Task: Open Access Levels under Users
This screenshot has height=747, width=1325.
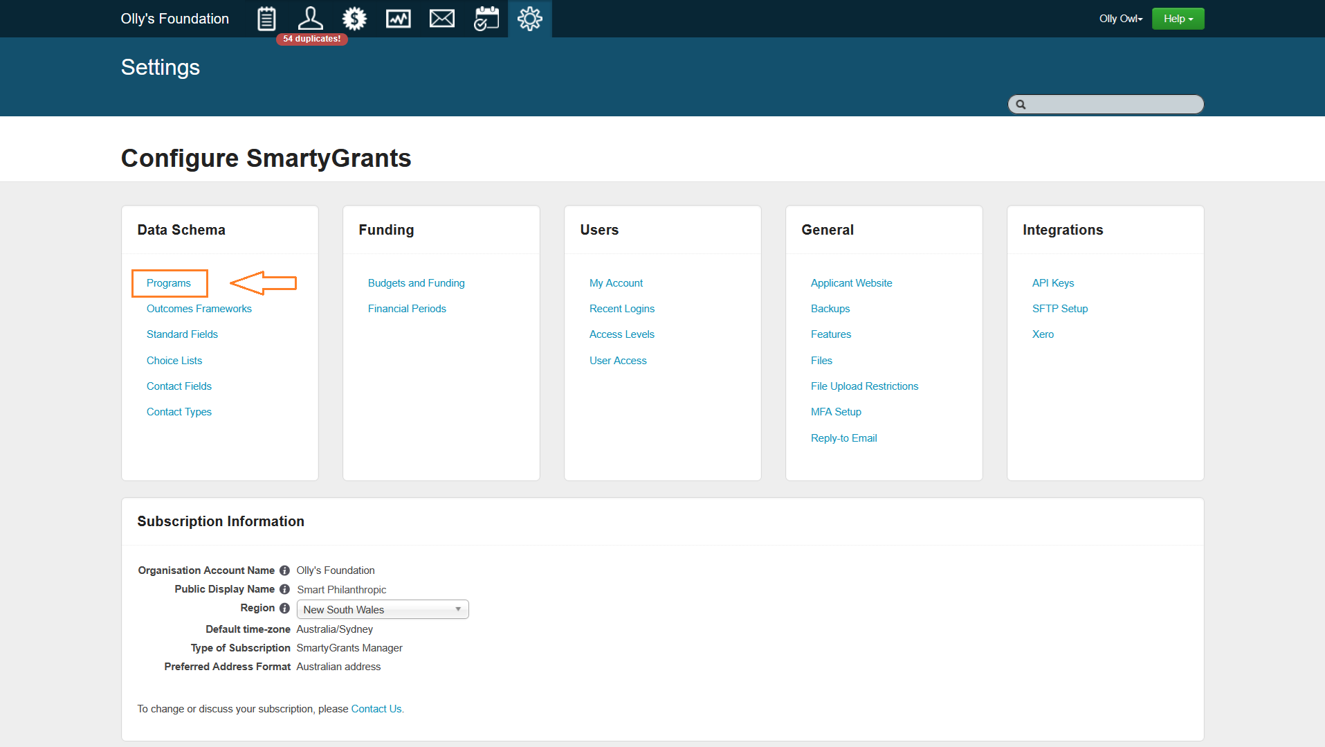Action: [x=621, y=334]
